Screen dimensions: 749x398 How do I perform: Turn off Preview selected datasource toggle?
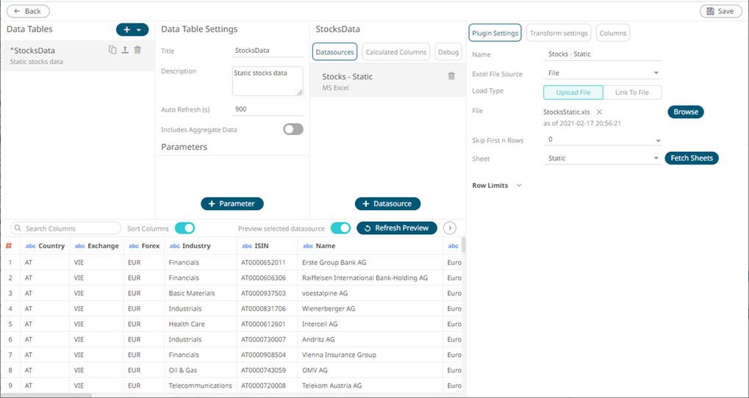click(340, 228)
